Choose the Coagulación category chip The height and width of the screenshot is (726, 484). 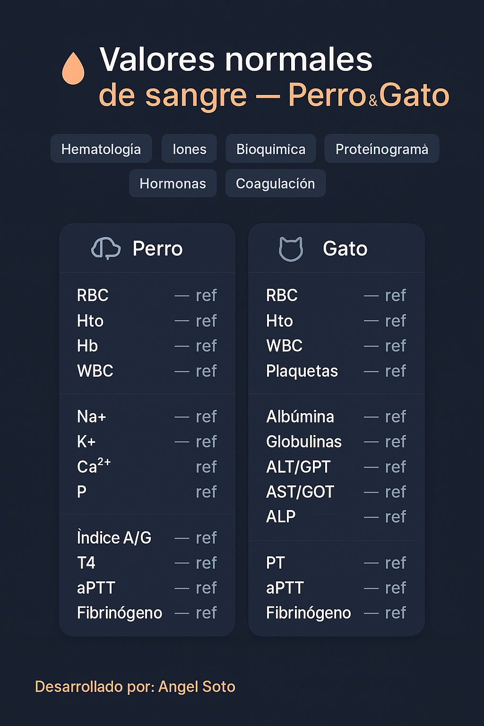click(275, 183)
